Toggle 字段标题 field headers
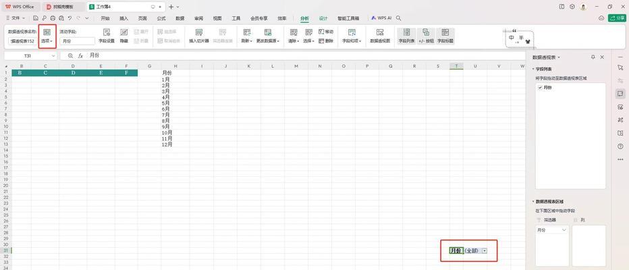This screenshot has height=270, width=629. tap(445, 35)
